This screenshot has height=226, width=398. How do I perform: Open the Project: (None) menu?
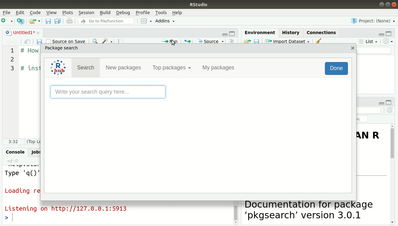373,21
